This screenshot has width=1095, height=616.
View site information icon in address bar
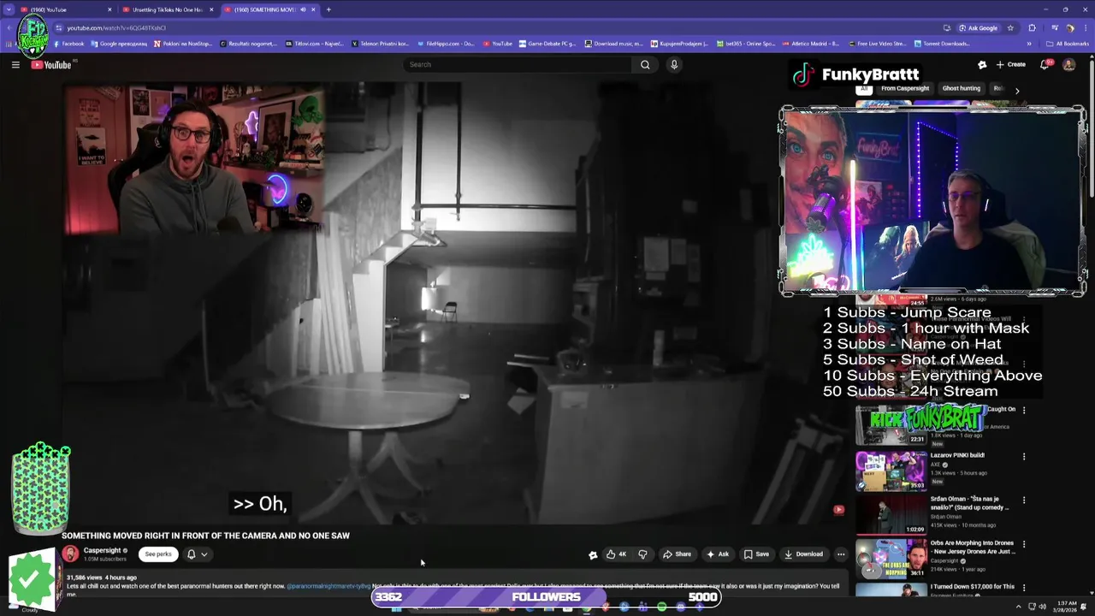(58, 27)
